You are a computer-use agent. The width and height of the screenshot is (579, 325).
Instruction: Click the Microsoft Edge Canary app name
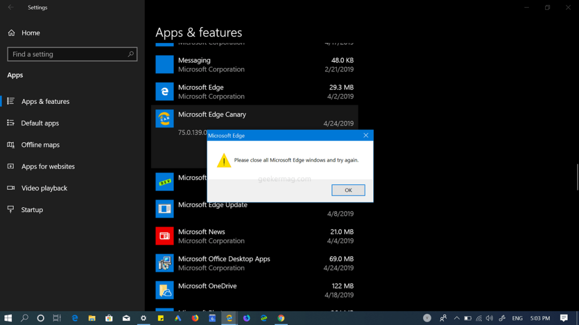pos(212,115)
